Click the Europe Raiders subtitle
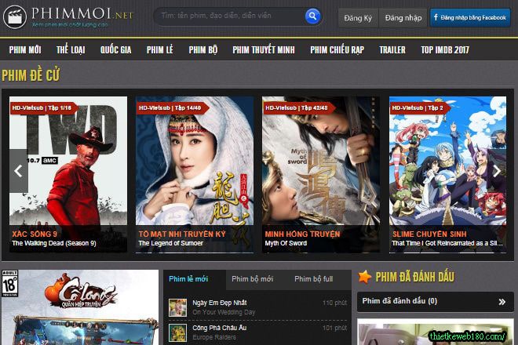518x345 pixels. point(214,337)
